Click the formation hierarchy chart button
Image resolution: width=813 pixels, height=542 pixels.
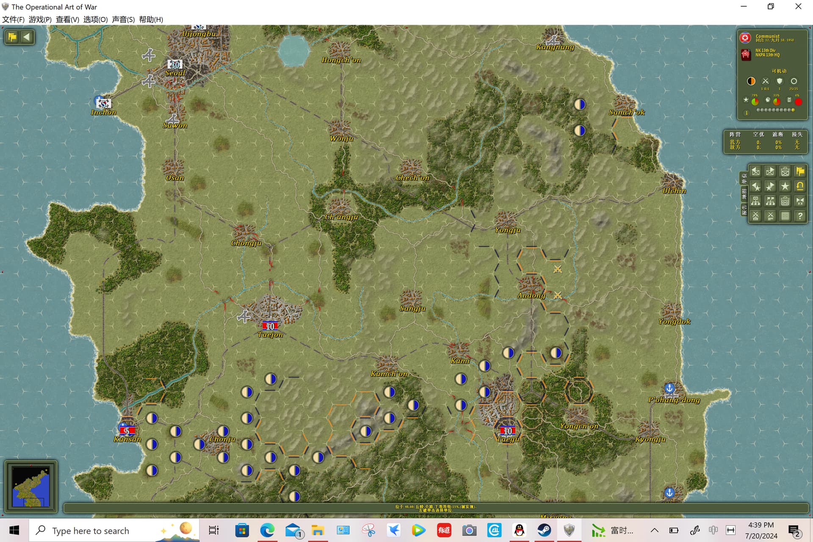pos(755,201)
